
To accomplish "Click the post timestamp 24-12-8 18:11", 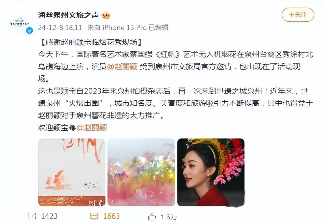I will 60,27.
